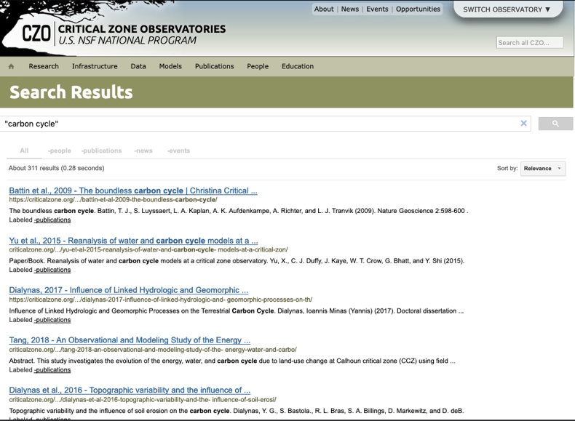Click the home icon in navigation bar
The image size is (575, 421).
click(x=11, y=67)
